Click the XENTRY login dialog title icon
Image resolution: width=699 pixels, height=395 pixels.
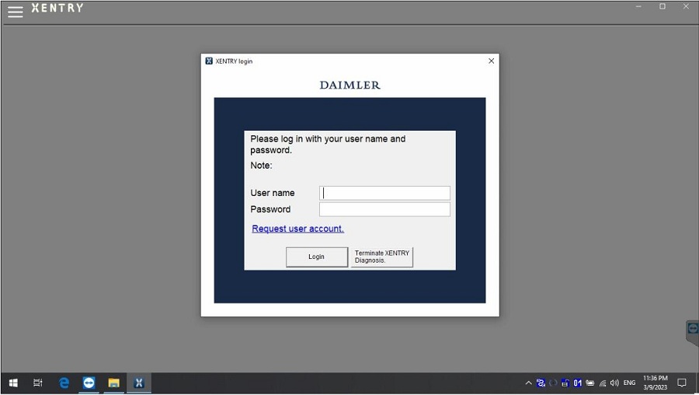(209, 61)
